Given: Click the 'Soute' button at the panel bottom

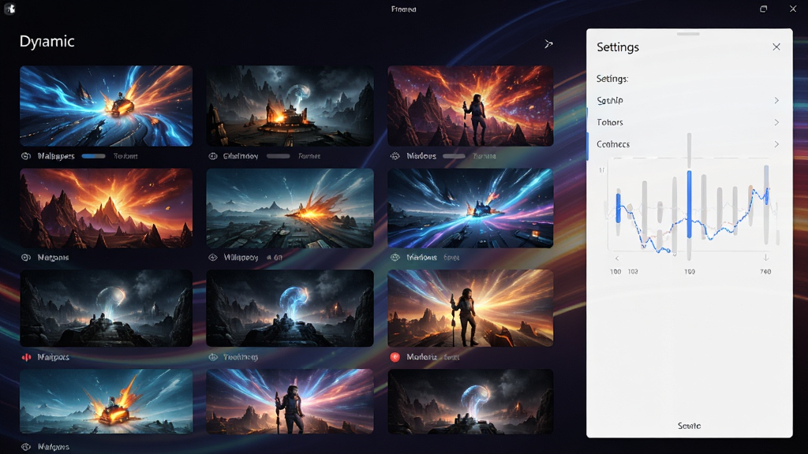Looking at the screenshot, I should click(689, 426).
